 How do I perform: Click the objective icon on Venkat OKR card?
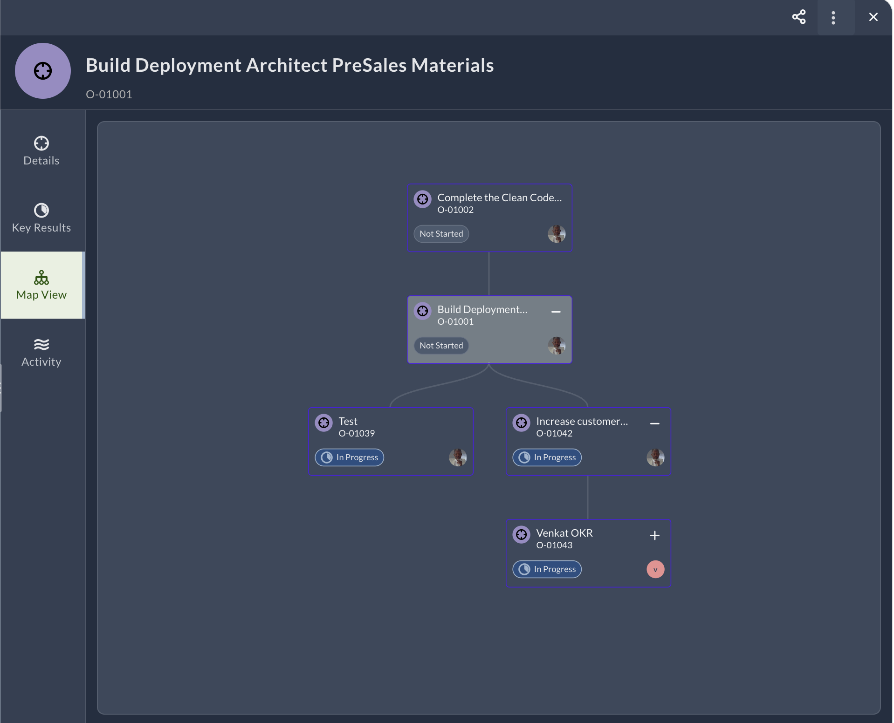tap(522, 535)
